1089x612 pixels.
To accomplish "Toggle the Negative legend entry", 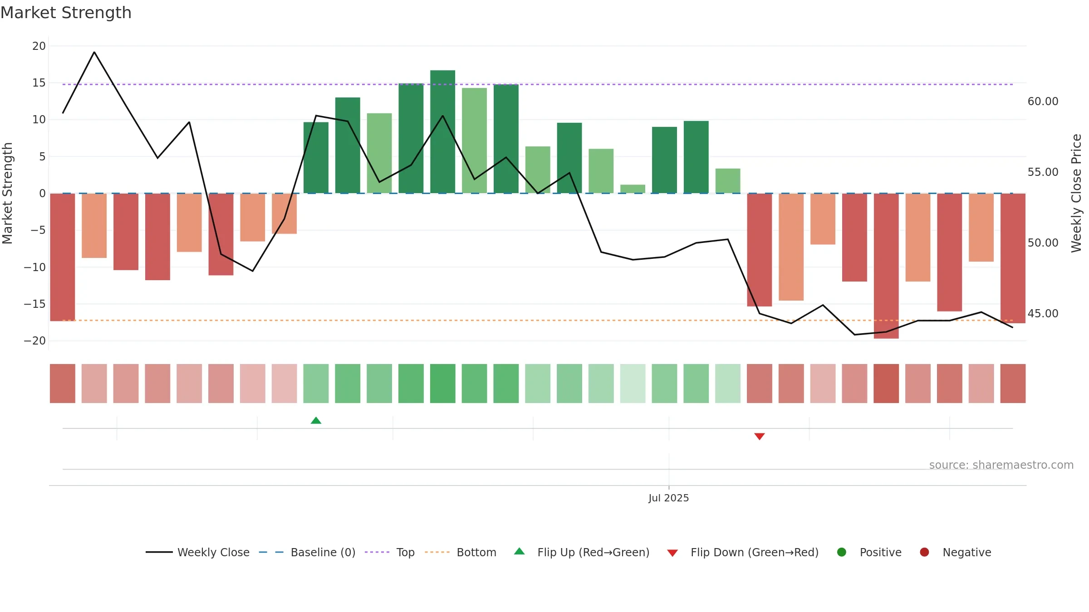I will pyautogui.click(x=955, y=552).
